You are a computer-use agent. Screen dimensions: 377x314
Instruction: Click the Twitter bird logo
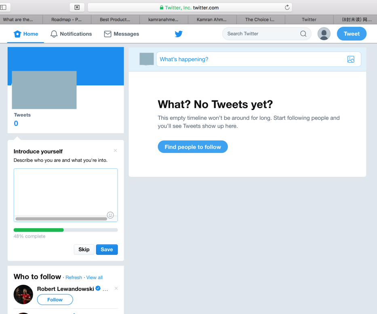(x=179, y=34)
